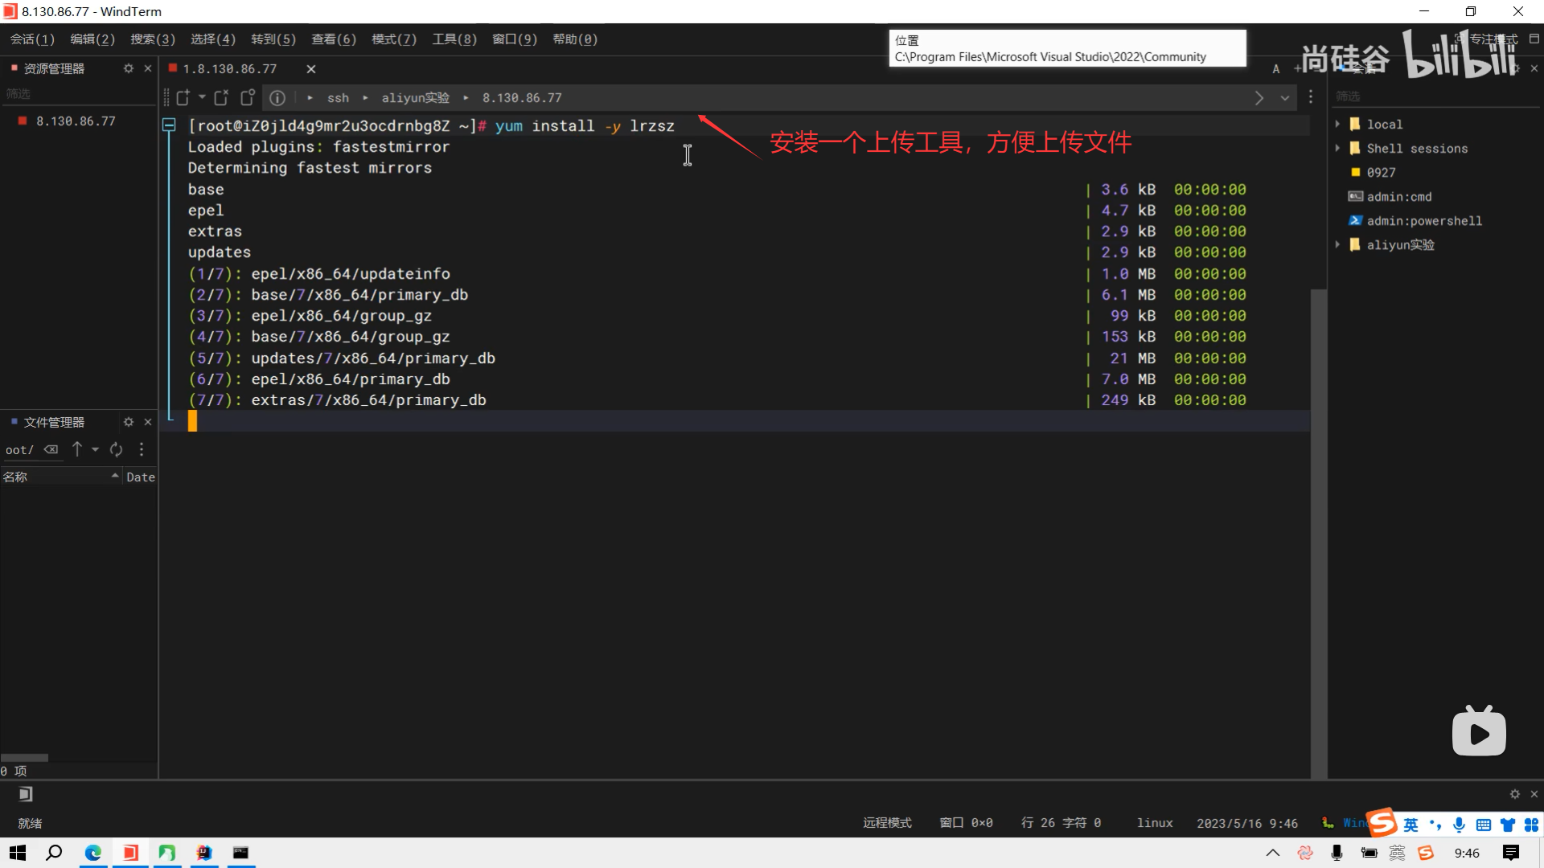
Task: Open dropdown arrow beside new session icon
Action: pos(202,97)
